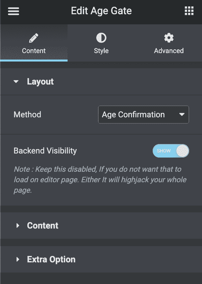Expand the Content settings section
Viewport: 202px width, 284px height.
point(43,226)
